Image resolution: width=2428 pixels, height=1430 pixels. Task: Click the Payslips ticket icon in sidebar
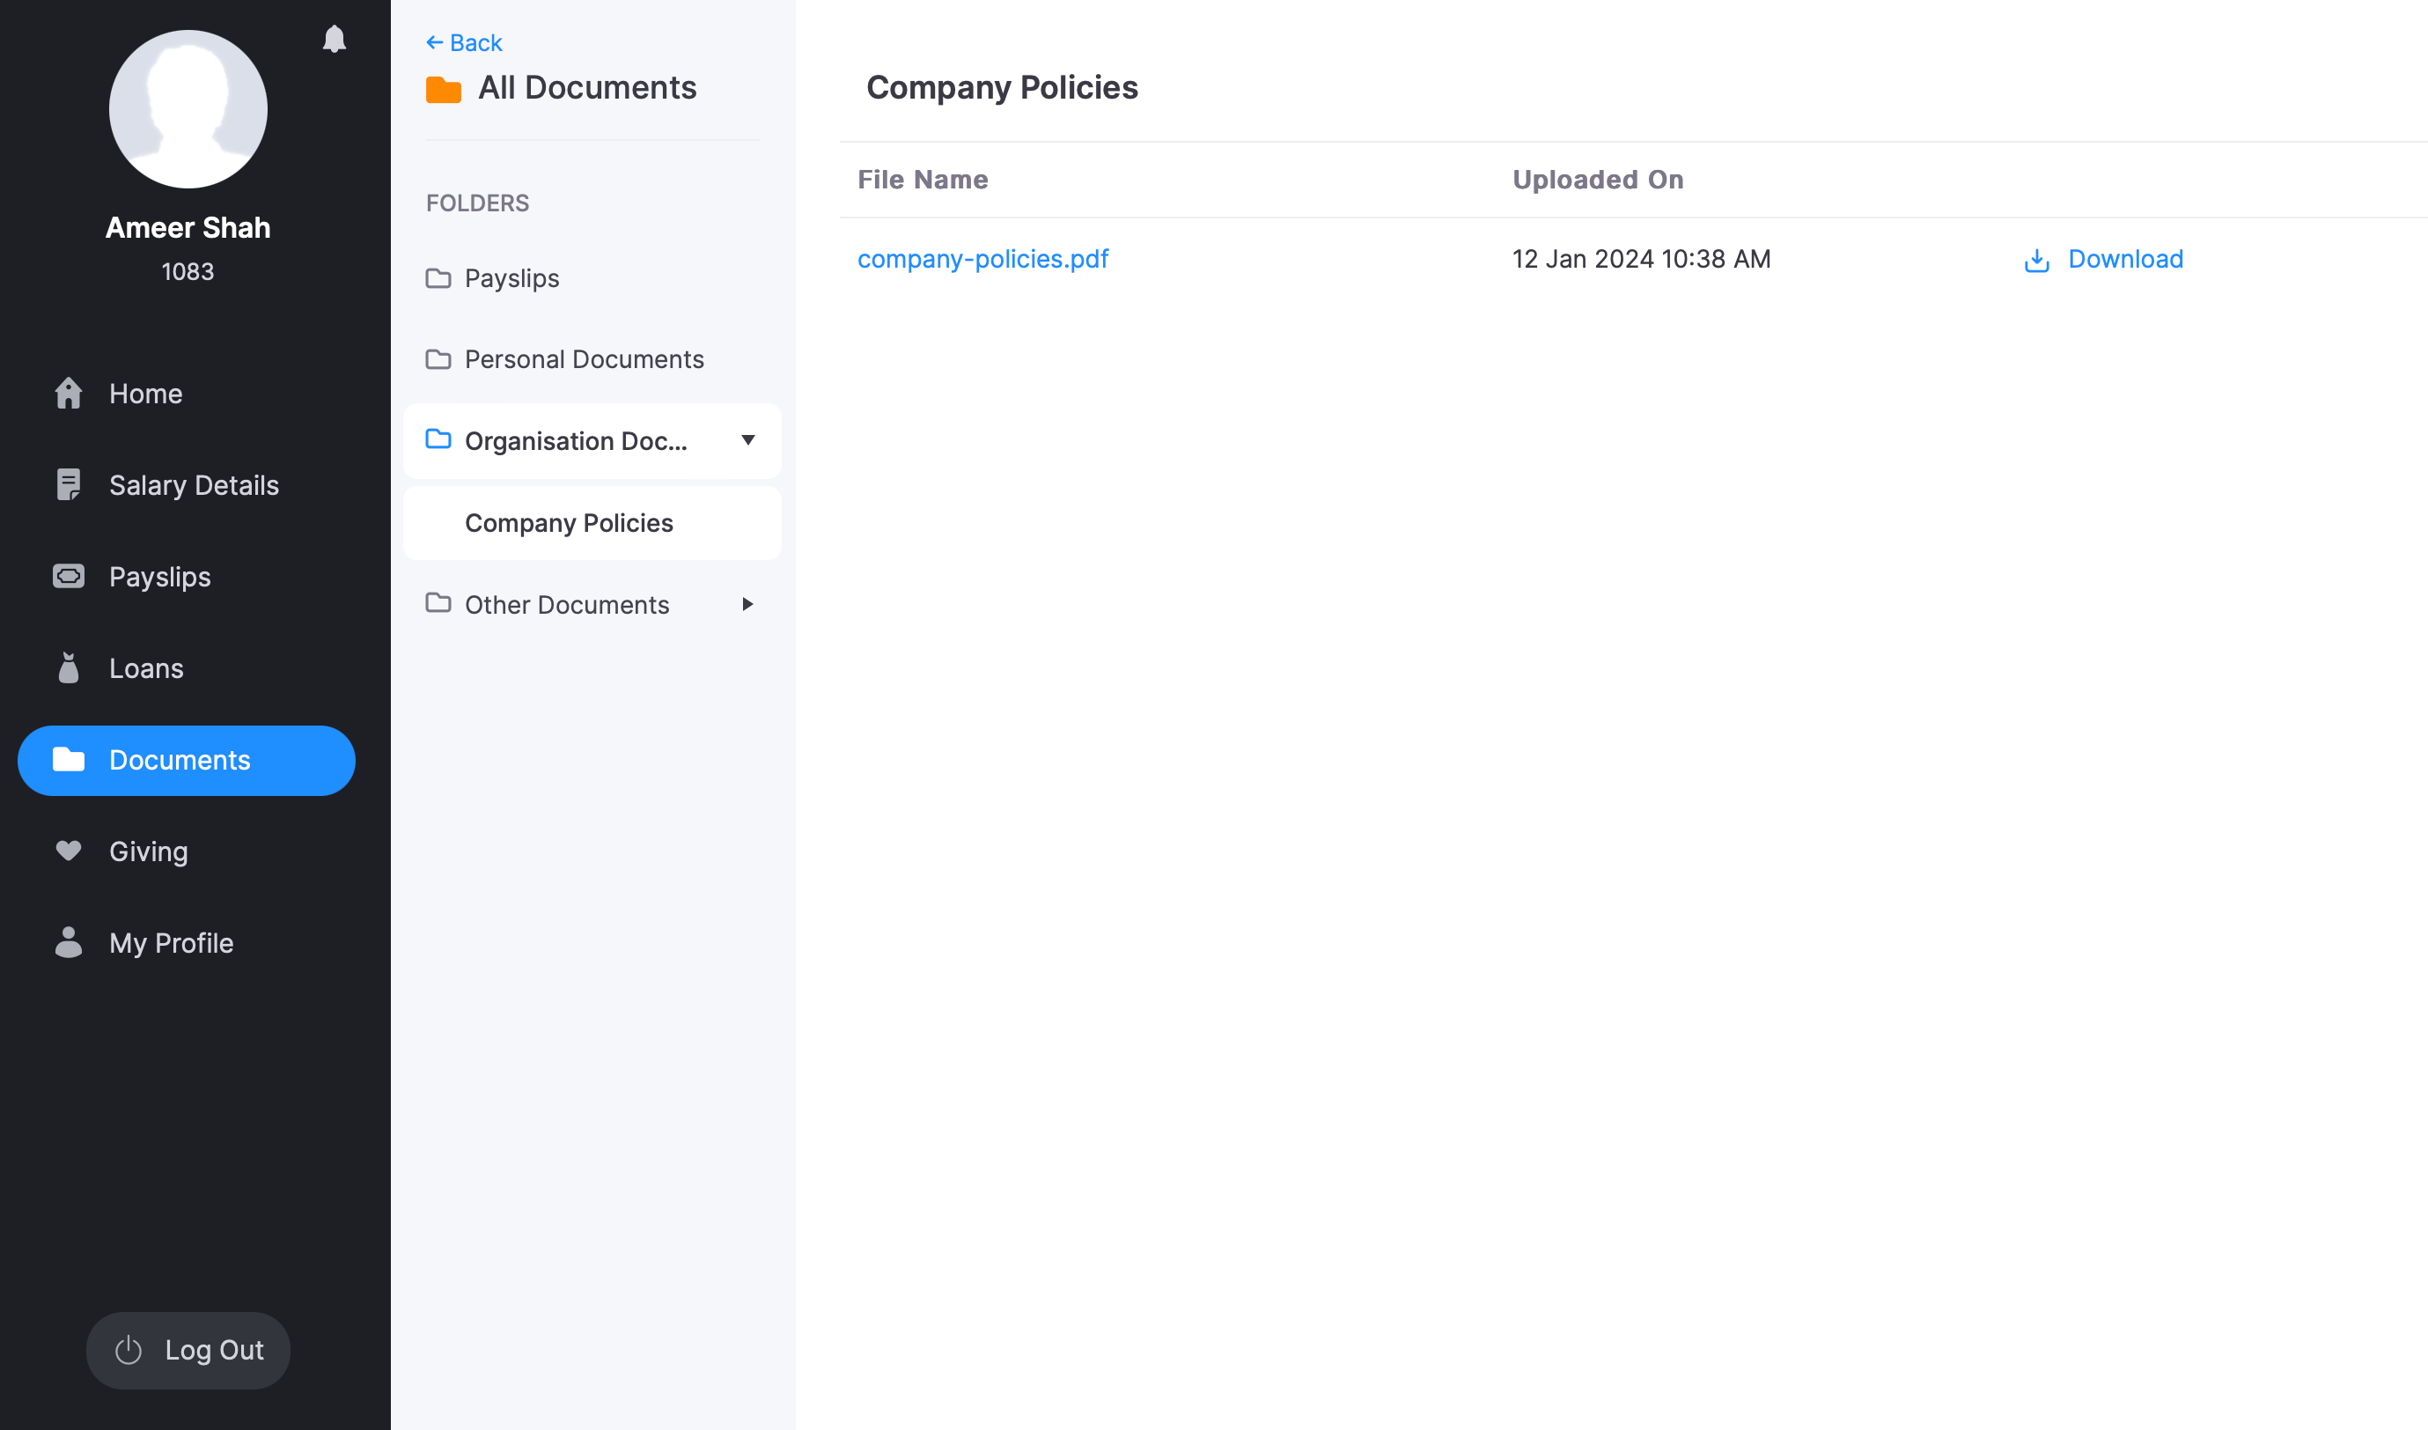point(69,576)
